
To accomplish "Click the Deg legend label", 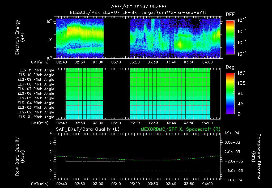I will tap(230, 67).
